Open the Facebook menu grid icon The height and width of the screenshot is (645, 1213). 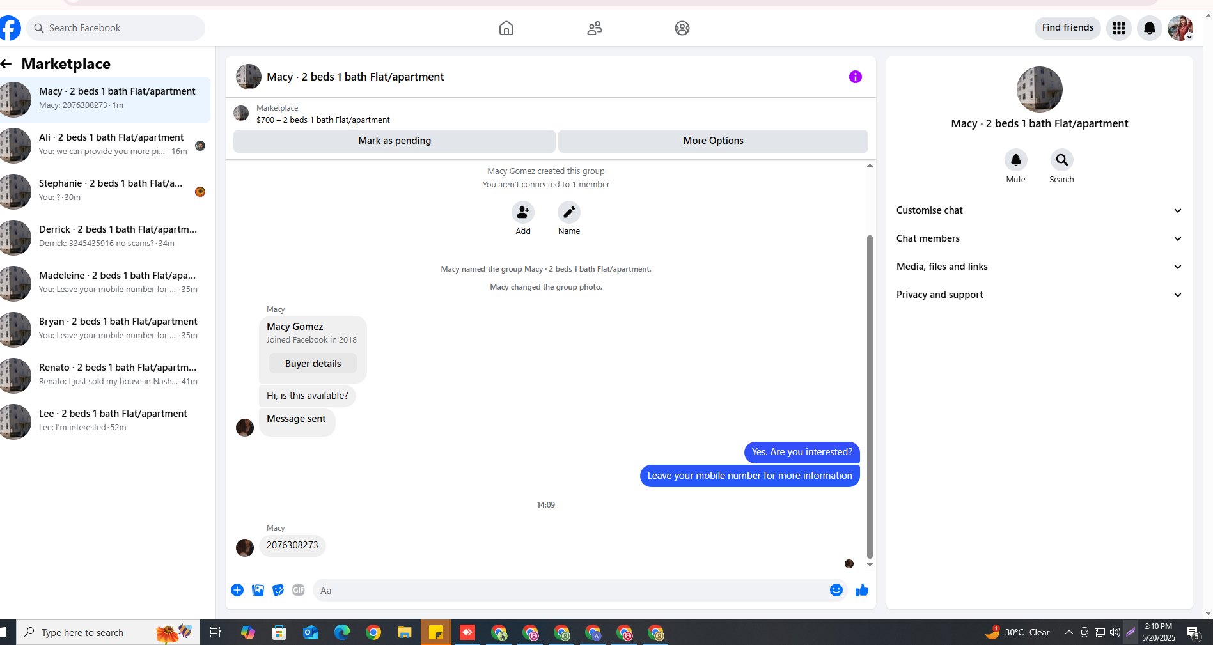(x=1119, y=28)
